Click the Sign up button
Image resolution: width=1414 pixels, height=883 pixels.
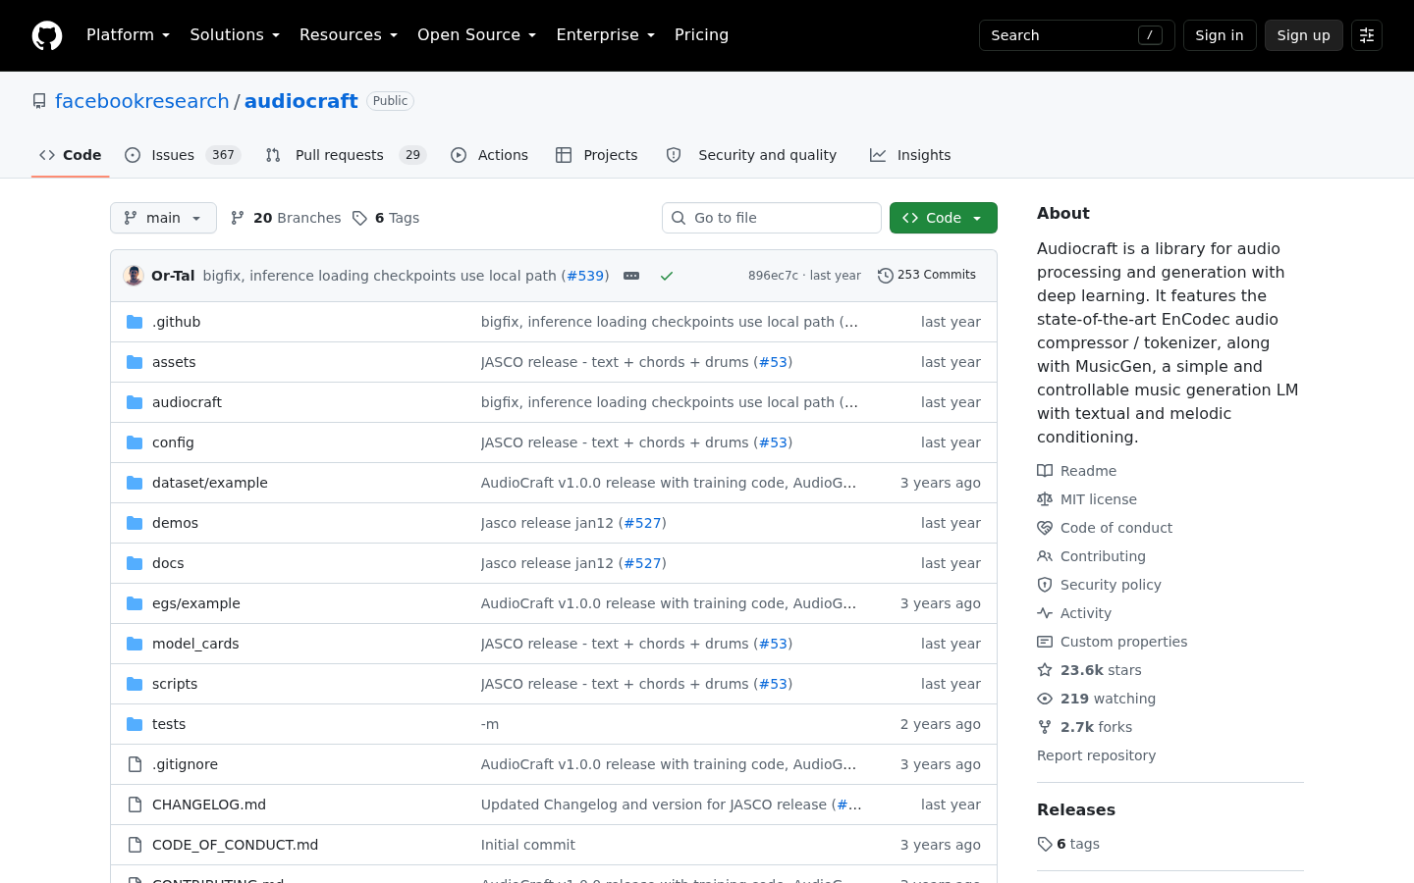(1304, 35)
